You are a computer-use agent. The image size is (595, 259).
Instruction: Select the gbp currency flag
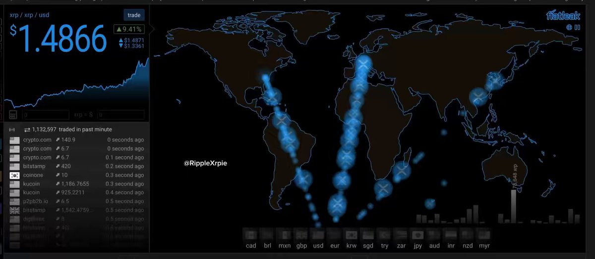pyautogui.click(x=301, y=235)
